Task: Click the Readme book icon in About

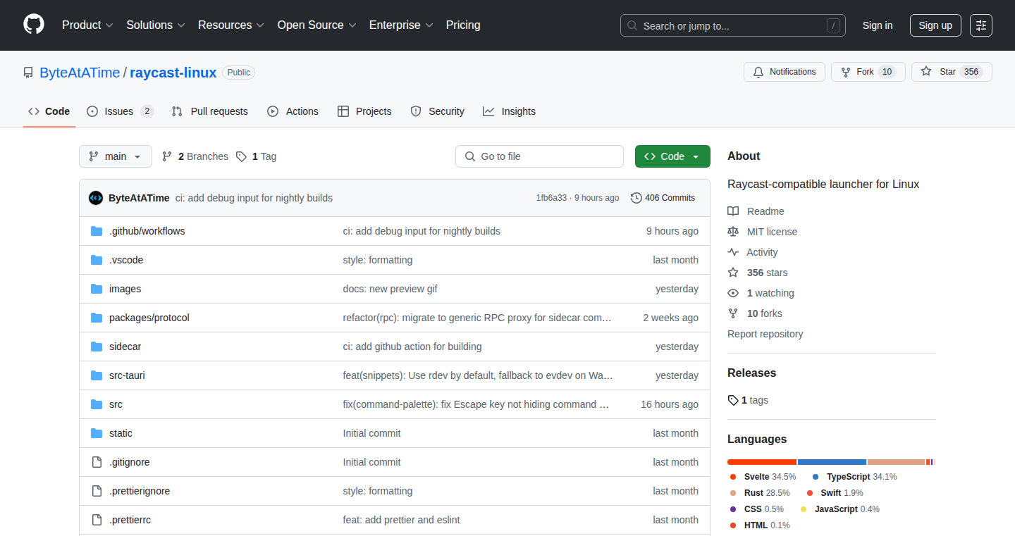Action: (733, 211)
